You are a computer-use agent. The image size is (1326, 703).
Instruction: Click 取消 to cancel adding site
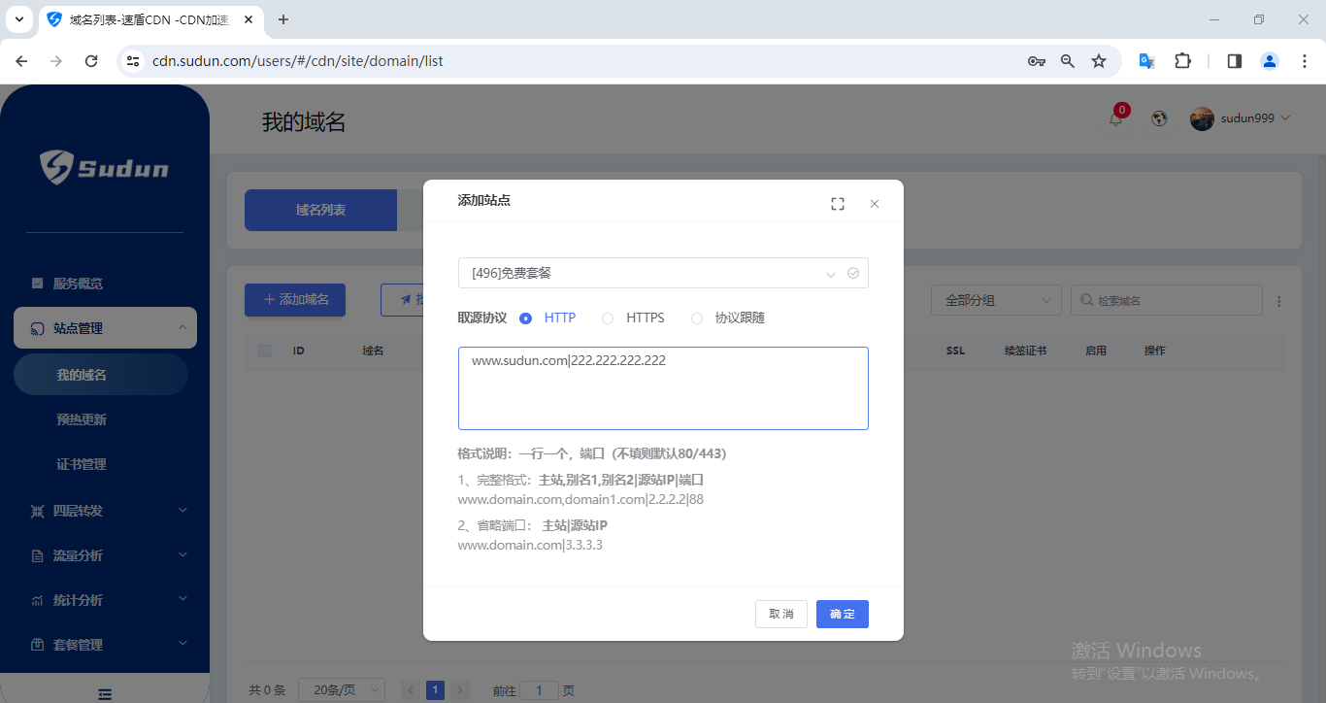[780, 614]
